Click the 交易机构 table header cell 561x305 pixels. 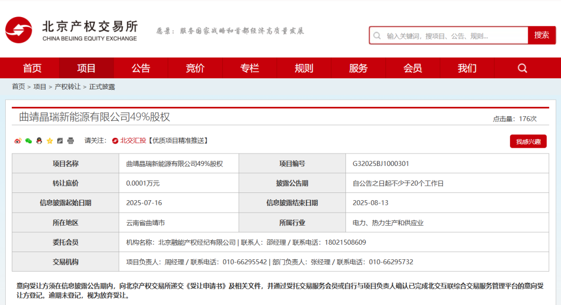click(x=65, y=262)
